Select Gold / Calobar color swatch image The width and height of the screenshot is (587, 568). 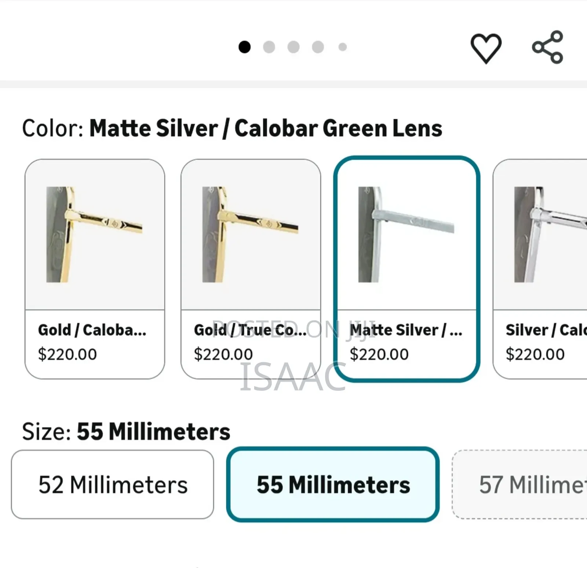[x=95, y=234]
